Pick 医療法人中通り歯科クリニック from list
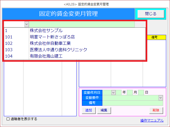Screen dimensions: 170x127 point(58,50)
